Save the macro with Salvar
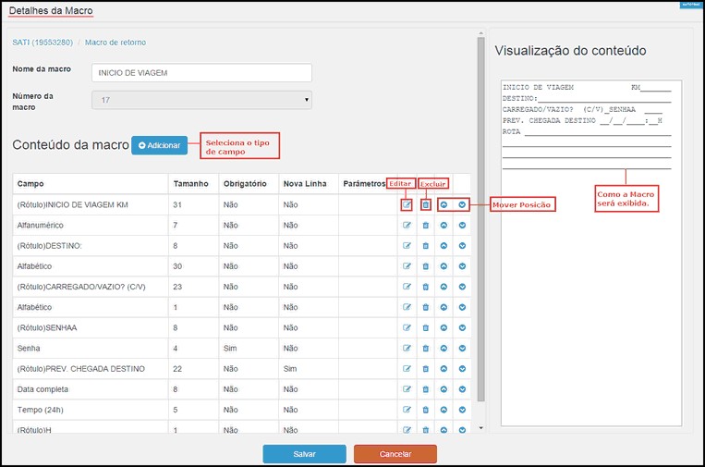Screen dimensions: 705x467 point(304,454)
